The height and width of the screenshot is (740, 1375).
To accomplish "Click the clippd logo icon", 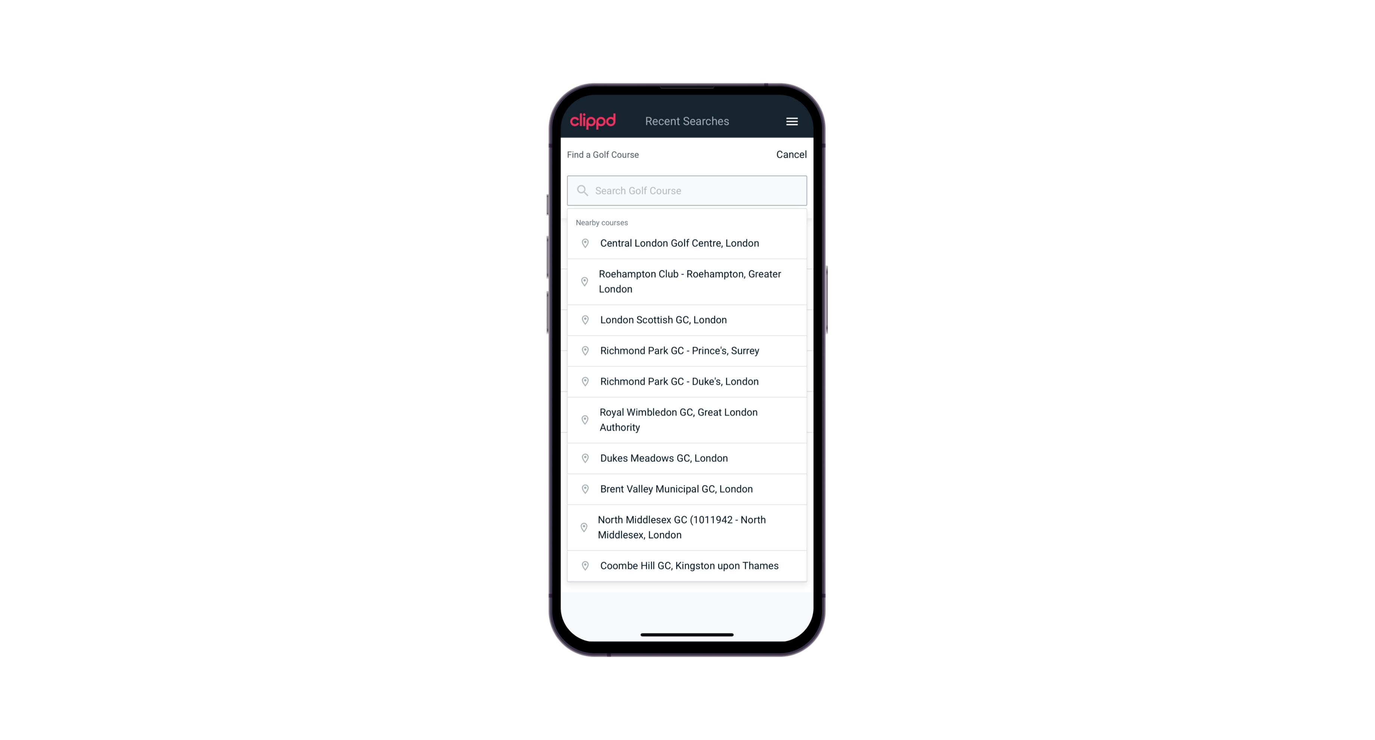I will click(x=594, y=121).
